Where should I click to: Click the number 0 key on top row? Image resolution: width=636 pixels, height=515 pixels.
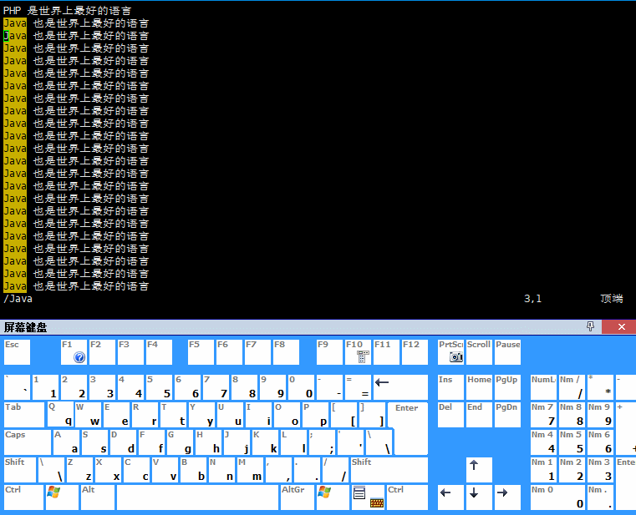tap(301, 387)
